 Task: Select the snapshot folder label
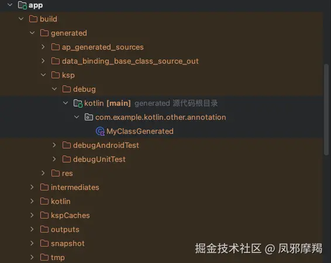[68, 244]
